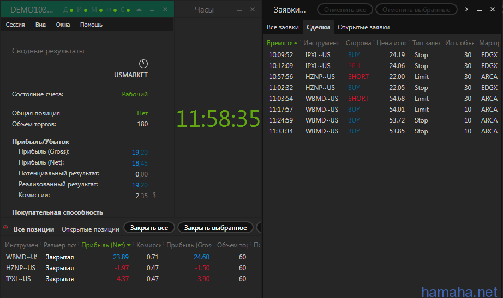
Task: Select the 11:02:32 HZNP~US BUY trade
Action: pos(383,88)
